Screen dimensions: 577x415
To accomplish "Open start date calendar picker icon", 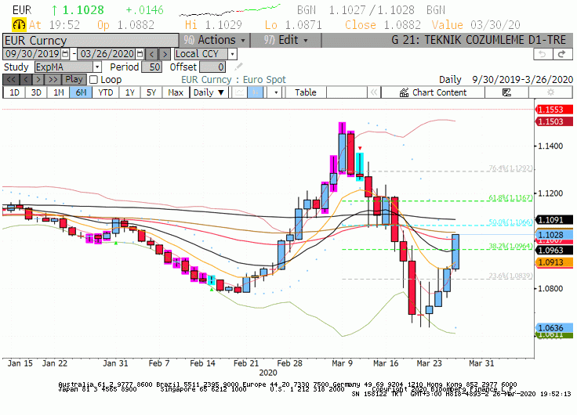I will (x=65, y=54).
